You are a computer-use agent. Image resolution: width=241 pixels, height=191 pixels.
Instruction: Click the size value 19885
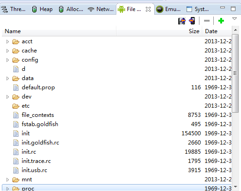[x=193, y=152]
